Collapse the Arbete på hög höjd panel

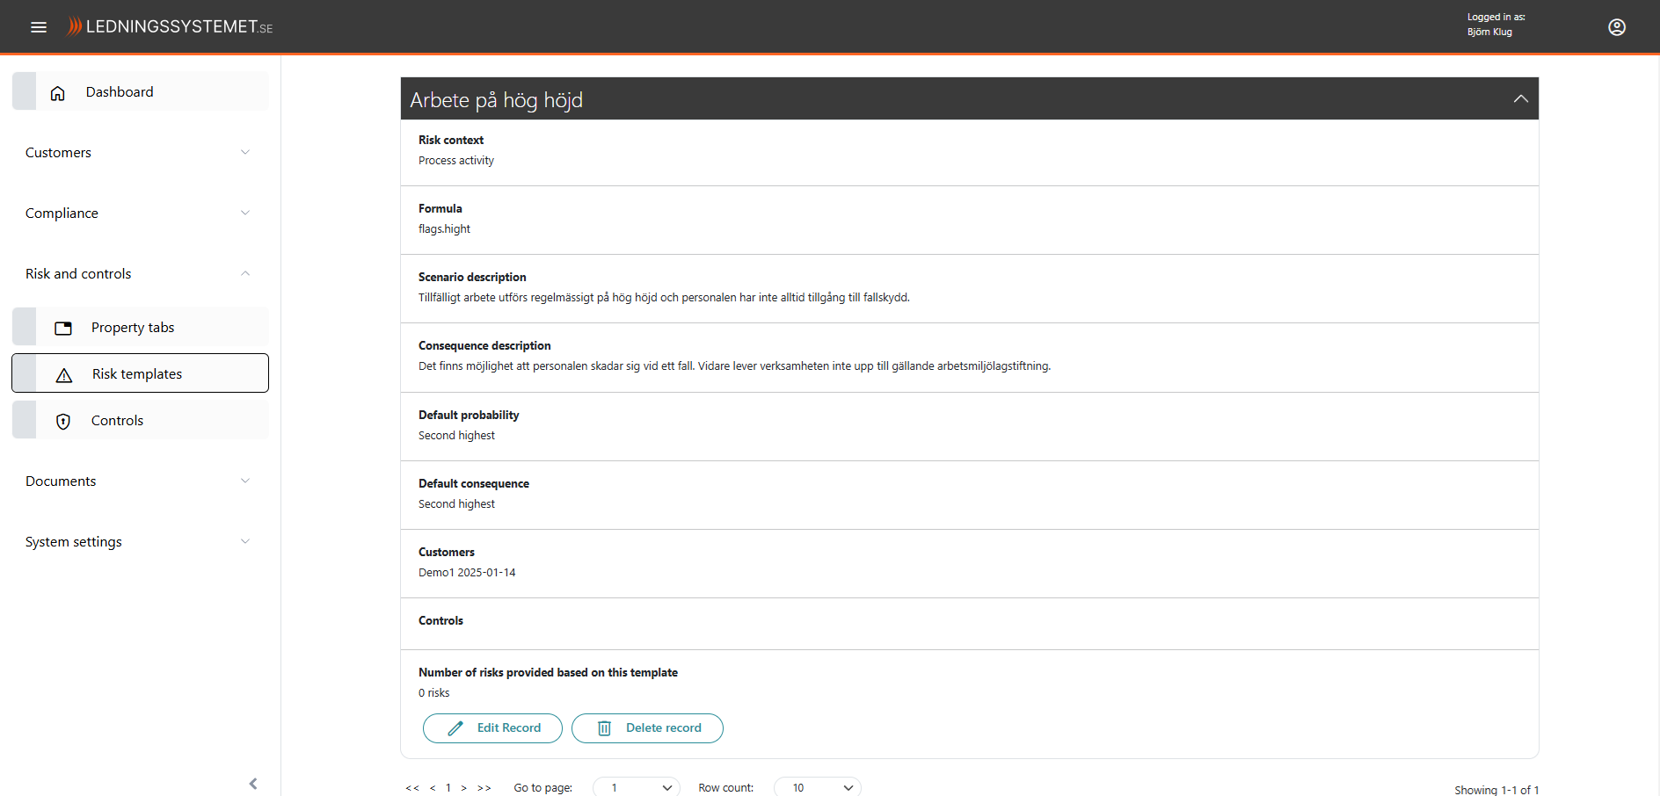(1520, 99)
